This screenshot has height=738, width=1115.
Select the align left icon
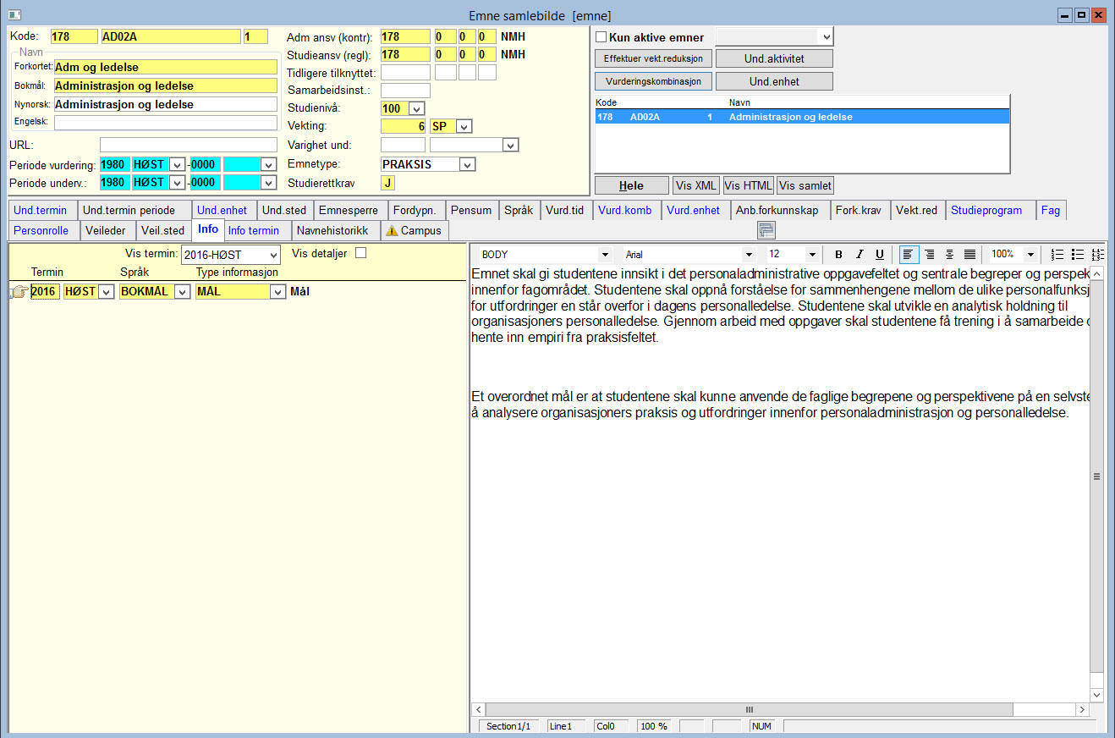909,255
